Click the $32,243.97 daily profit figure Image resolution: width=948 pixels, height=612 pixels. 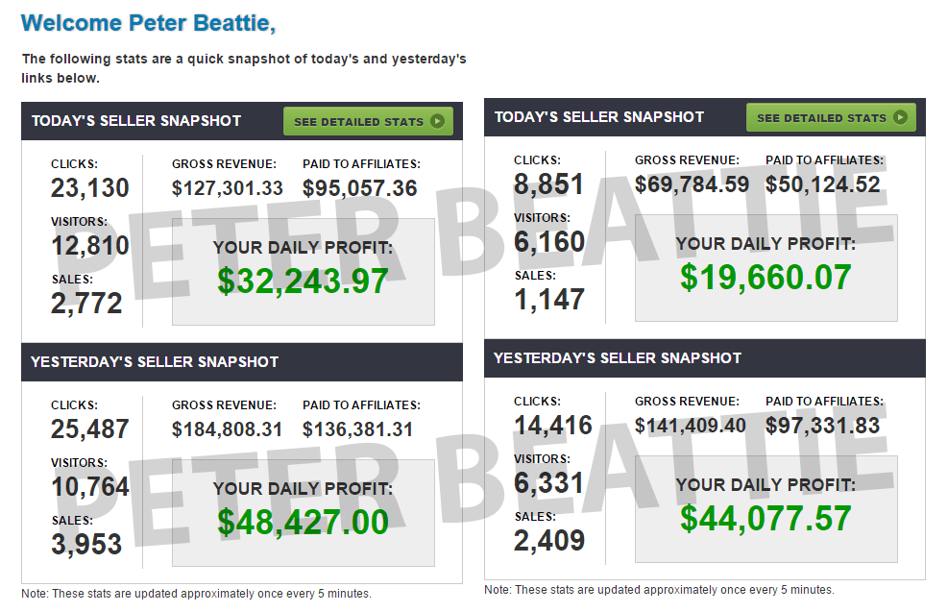tap(303, 281)
